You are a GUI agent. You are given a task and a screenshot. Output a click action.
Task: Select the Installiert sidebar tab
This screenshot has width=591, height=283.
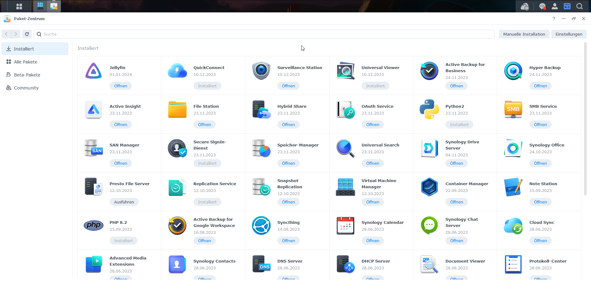[x=35, y=49]
